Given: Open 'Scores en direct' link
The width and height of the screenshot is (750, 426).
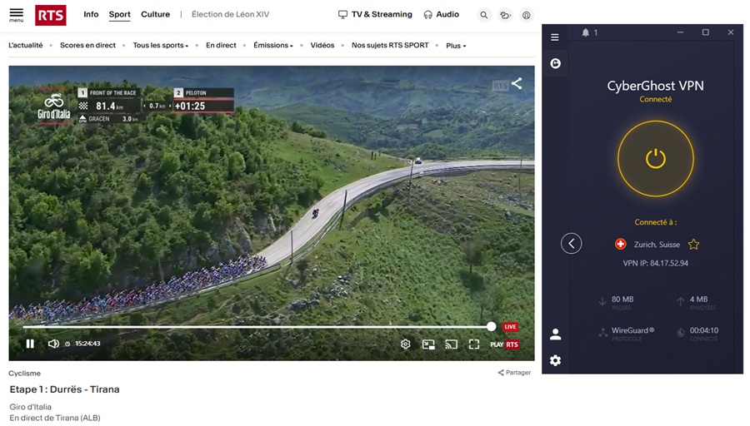Looking at the screenshot, I should 87,45.
